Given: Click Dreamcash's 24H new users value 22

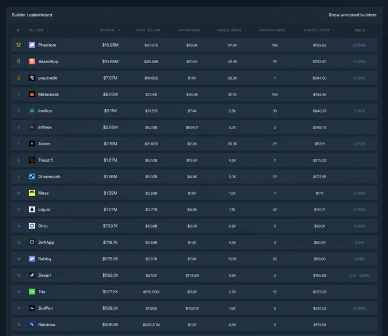Looking at the screenshot, I should click(274, 177).
